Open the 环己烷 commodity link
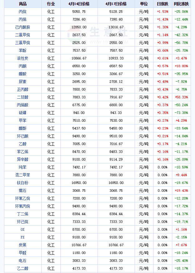Viewport: 195px width, 273px height. click(x=23, y=222)
